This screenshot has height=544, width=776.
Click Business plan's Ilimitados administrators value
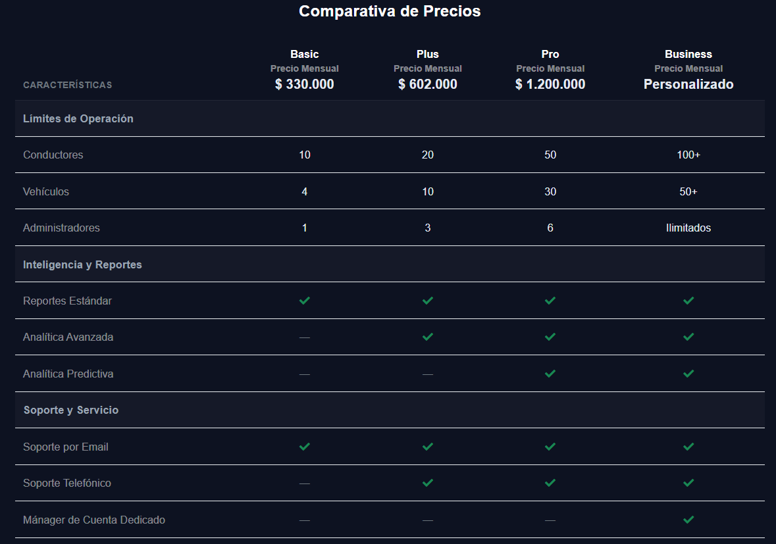688,228
